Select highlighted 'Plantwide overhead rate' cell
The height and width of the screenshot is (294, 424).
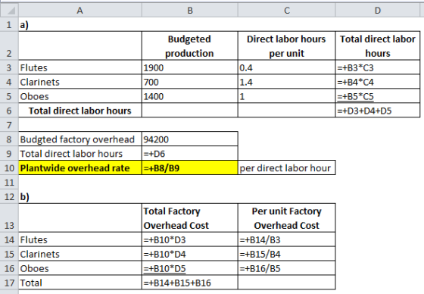(80, 168)
